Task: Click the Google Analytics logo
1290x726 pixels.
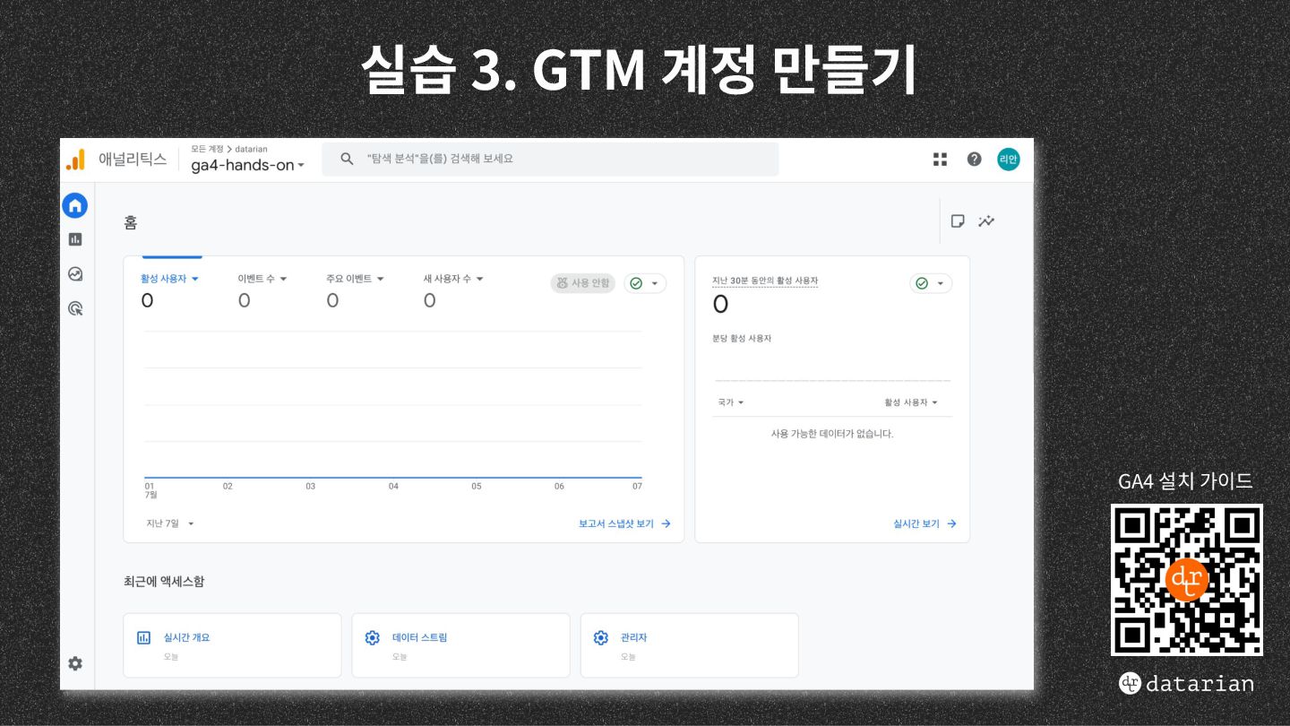Action: coord(75,160)
